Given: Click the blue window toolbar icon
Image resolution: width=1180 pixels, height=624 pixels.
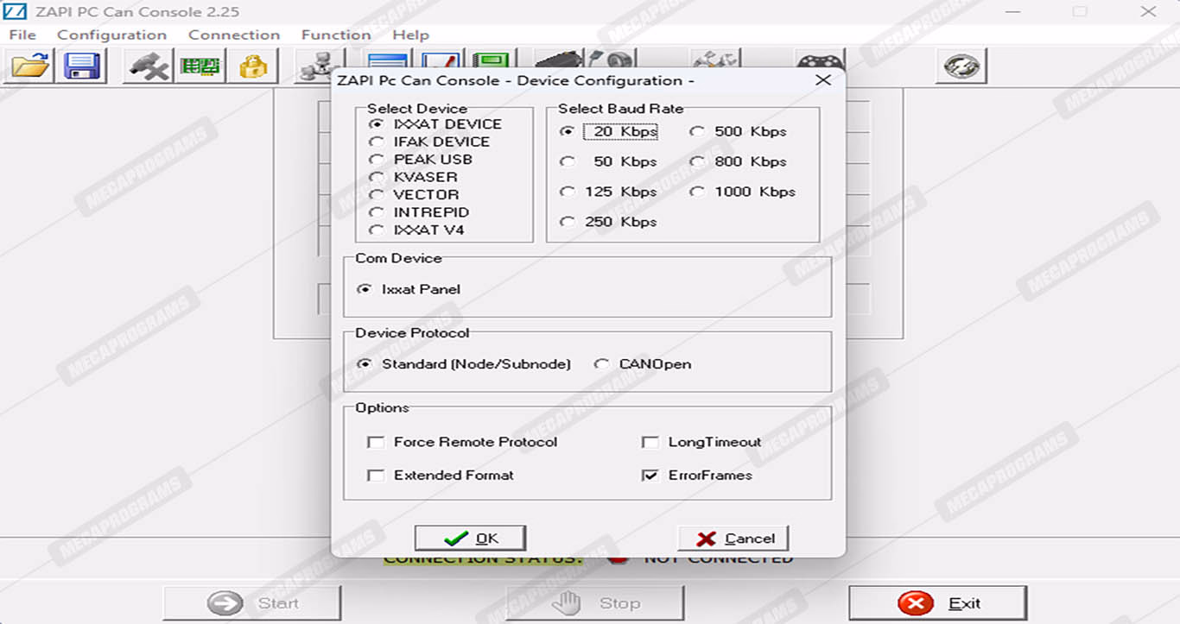Looking at the screenshot, I should pos(388,59).
